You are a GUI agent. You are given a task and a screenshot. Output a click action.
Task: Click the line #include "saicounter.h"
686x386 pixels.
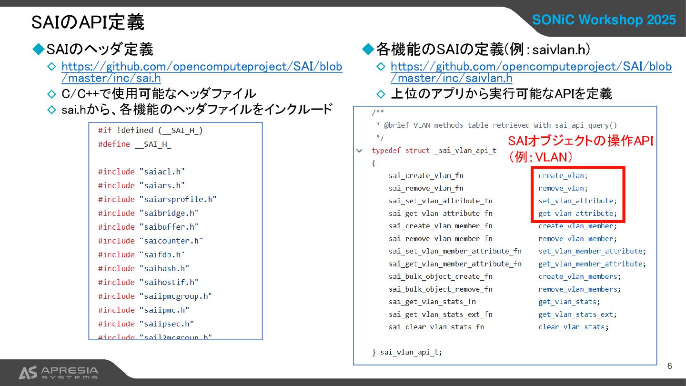[151, 241]
